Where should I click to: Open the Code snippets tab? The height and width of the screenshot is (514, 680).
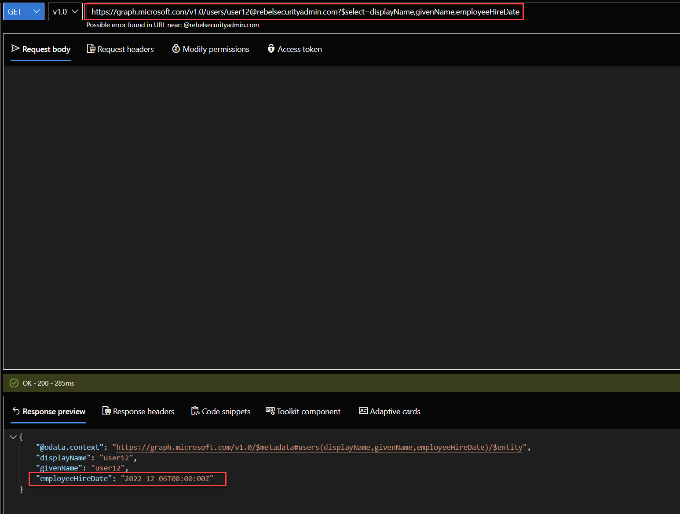coord(221,412)
